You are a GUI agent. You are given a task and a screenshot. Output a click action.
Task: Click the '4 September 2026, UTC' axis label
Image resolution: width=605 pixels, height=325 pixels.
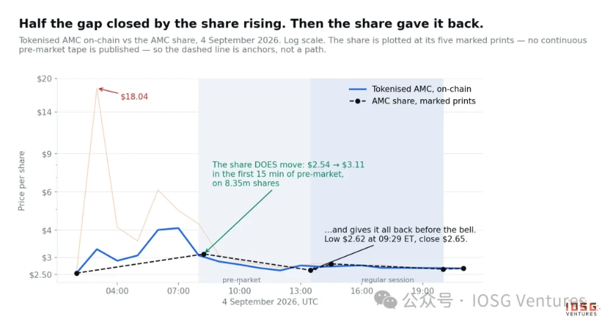(x=270, y=302)
